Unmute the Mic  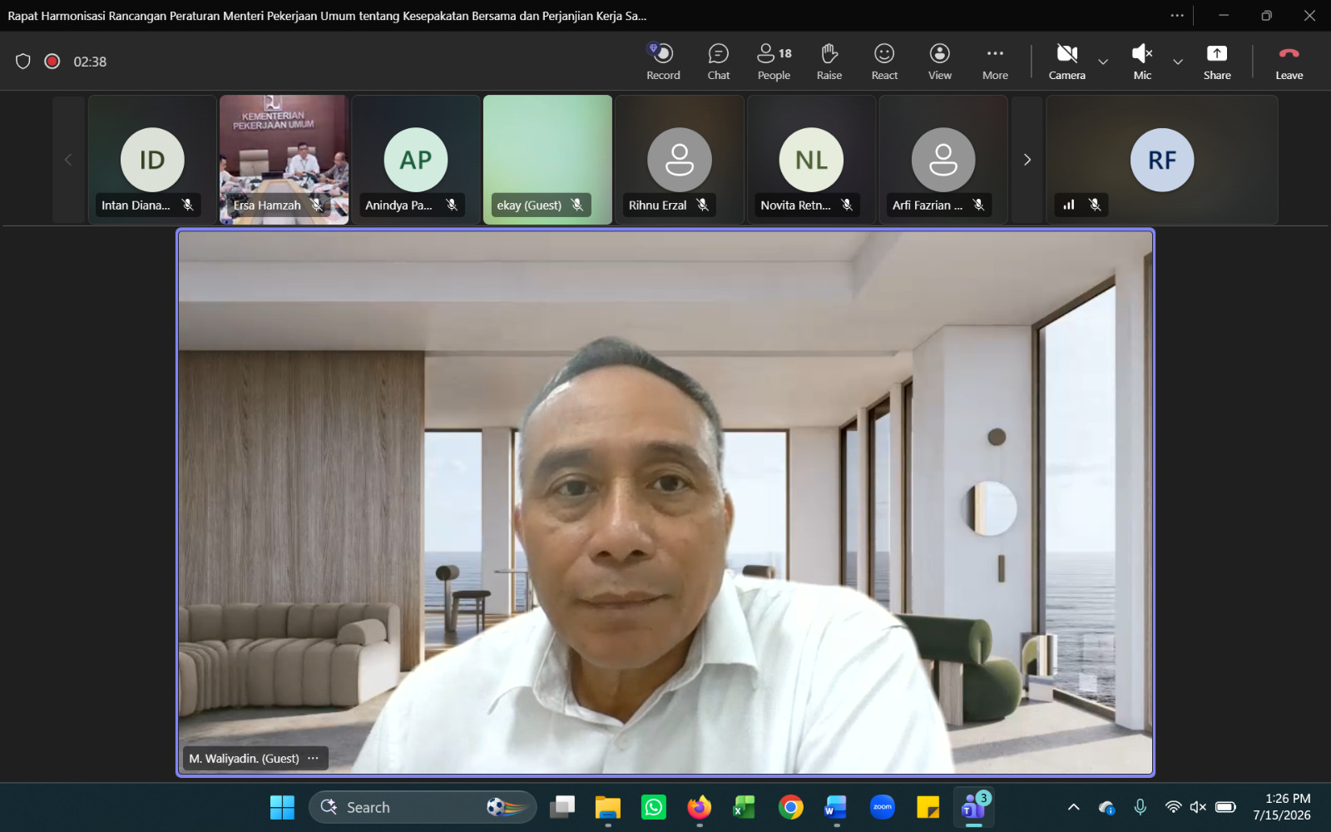pos(1142,62)
